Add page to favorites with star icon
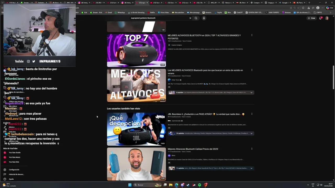Screen dimensions: 335x188 pyautogui.click(x=298, y=8)
